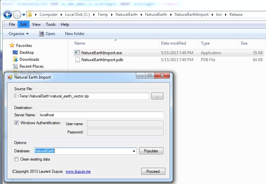Click the source file browse button
Screen dimensions: 266x184
point(157,96)
